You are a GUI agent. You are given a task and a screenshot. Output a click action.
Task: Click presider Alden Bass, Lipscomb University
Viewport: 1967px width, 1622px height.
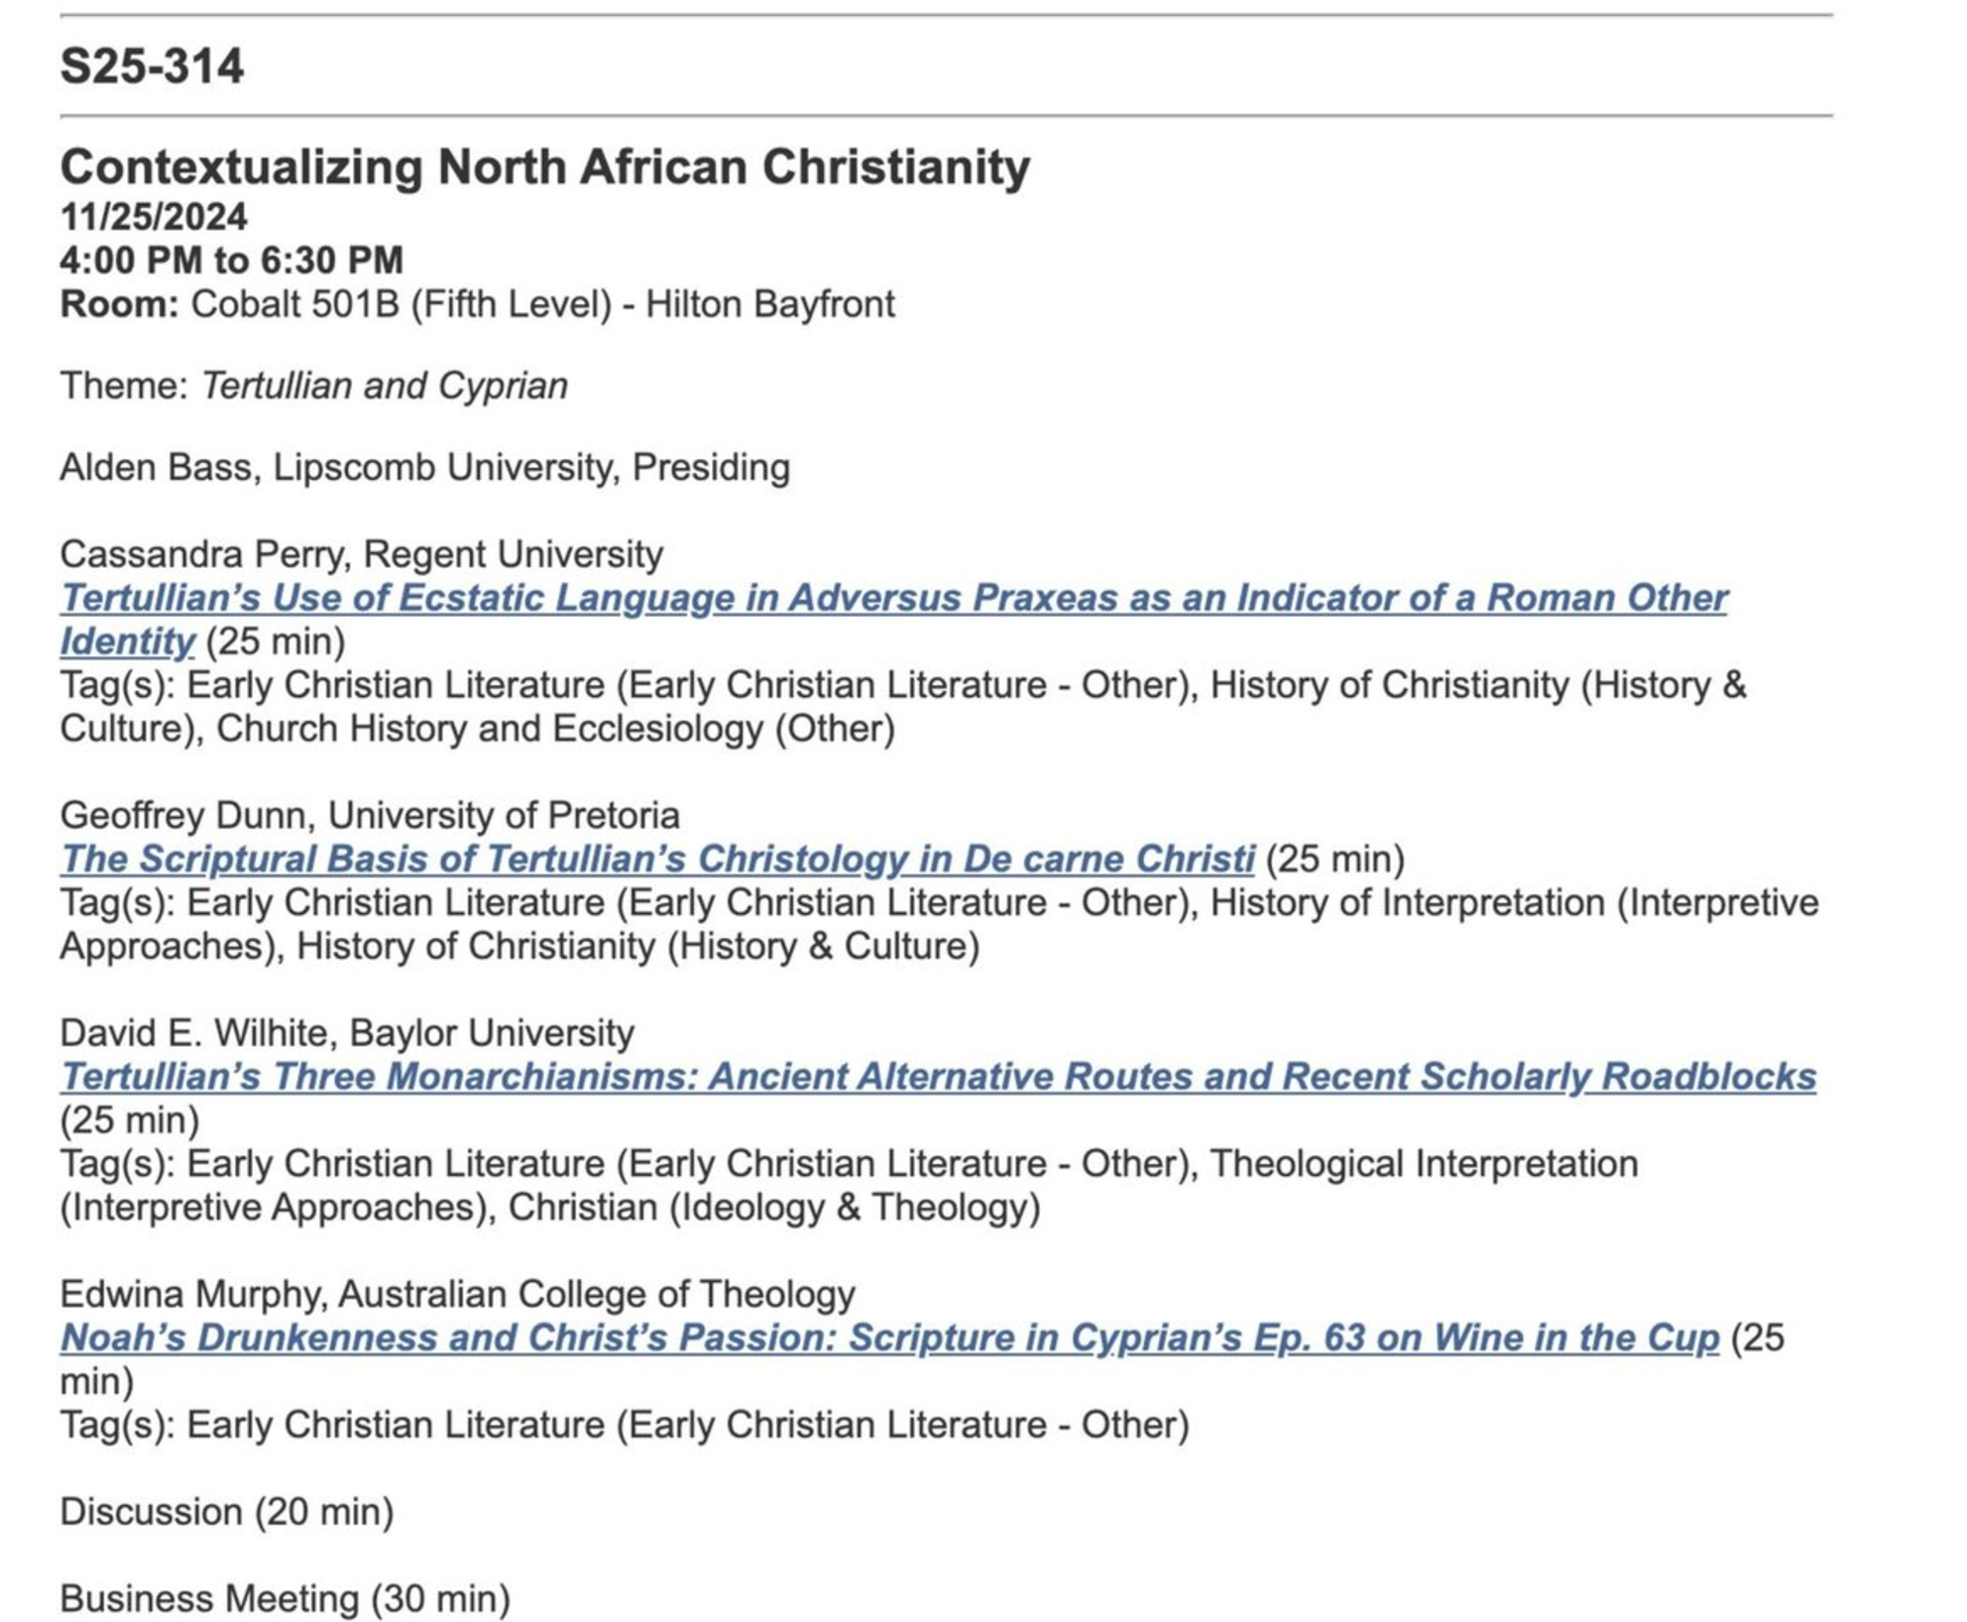click(x=423, y=468)
